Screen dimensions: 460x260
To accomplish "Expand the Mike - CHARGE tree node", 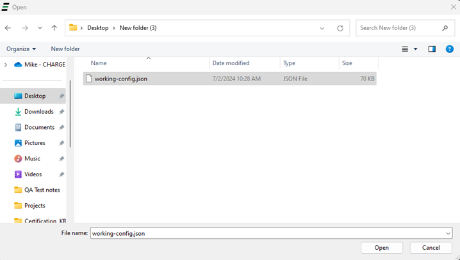I will [6, 65].
